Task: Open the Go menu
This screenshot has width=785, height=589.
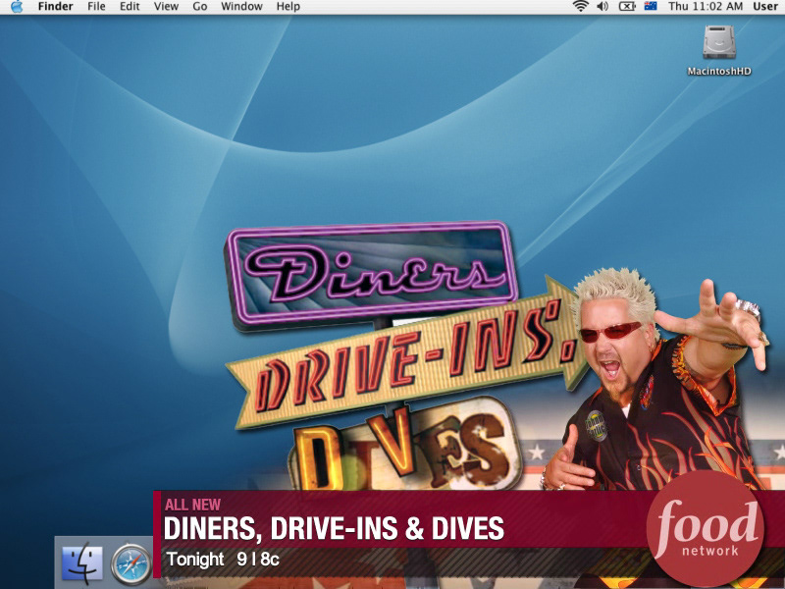Action: (x=200, y=7)
